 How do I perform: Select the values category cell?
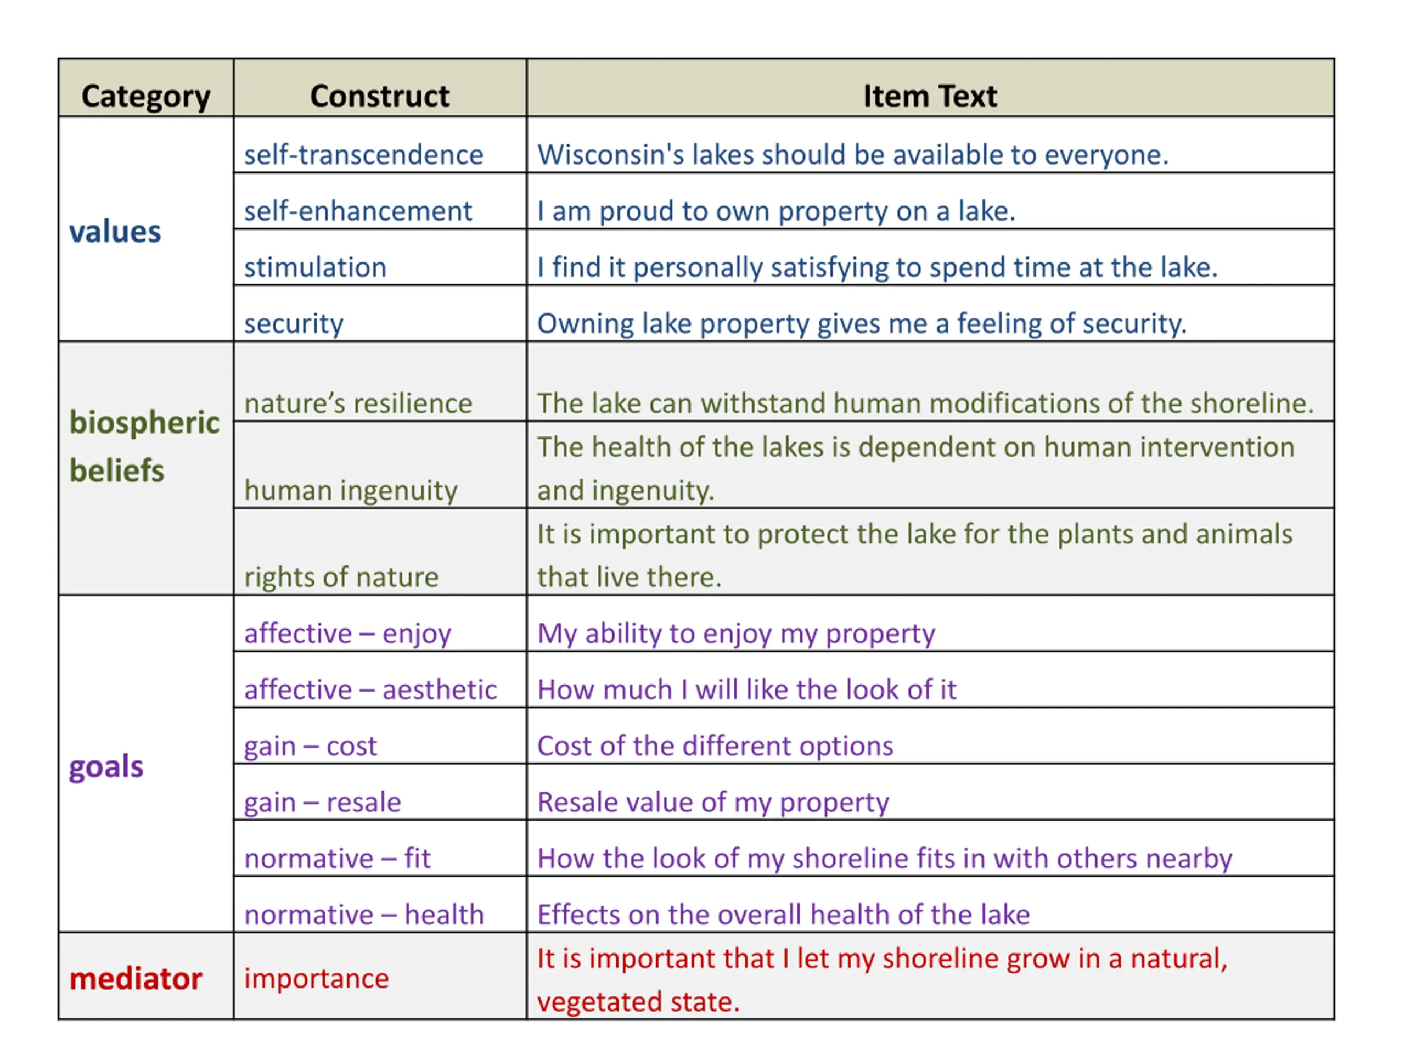[x=145, y=229]
